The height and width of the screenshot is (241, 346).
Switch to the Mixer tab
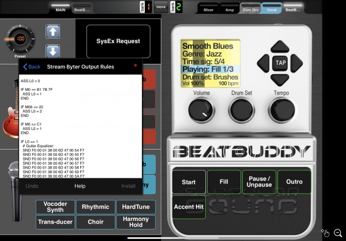point(208,9)
